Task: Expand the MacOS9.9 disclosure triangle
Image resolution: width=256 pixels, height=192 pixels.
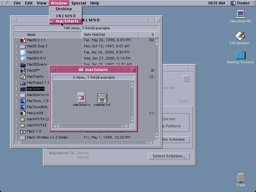Action: tap(17, 52)
